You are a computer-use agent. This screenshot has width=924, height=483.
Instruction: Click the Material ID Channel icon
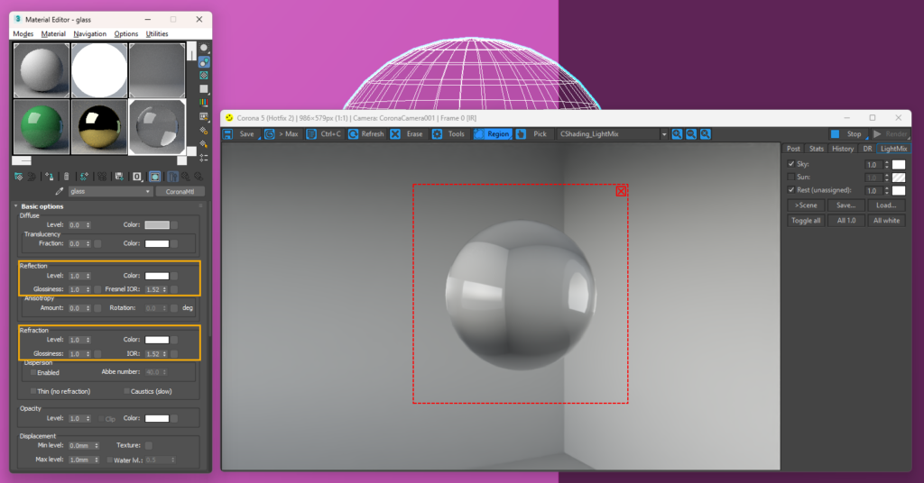(x=137, y=177)
